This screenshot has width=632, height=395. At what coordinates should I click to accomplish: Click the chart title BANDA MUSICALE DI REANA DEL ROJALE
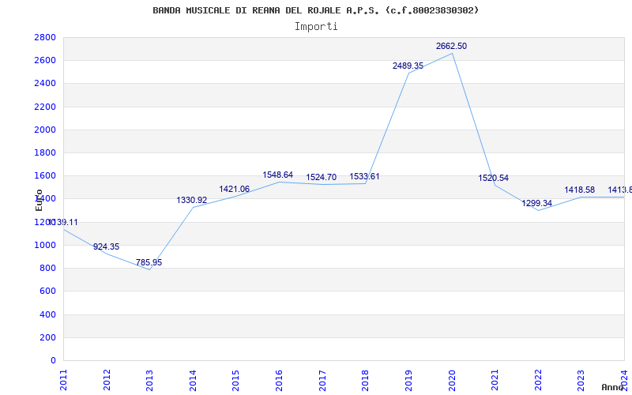pos(315,10)
